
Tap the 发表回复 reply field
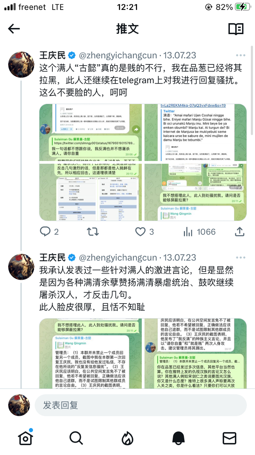[141, 405]
